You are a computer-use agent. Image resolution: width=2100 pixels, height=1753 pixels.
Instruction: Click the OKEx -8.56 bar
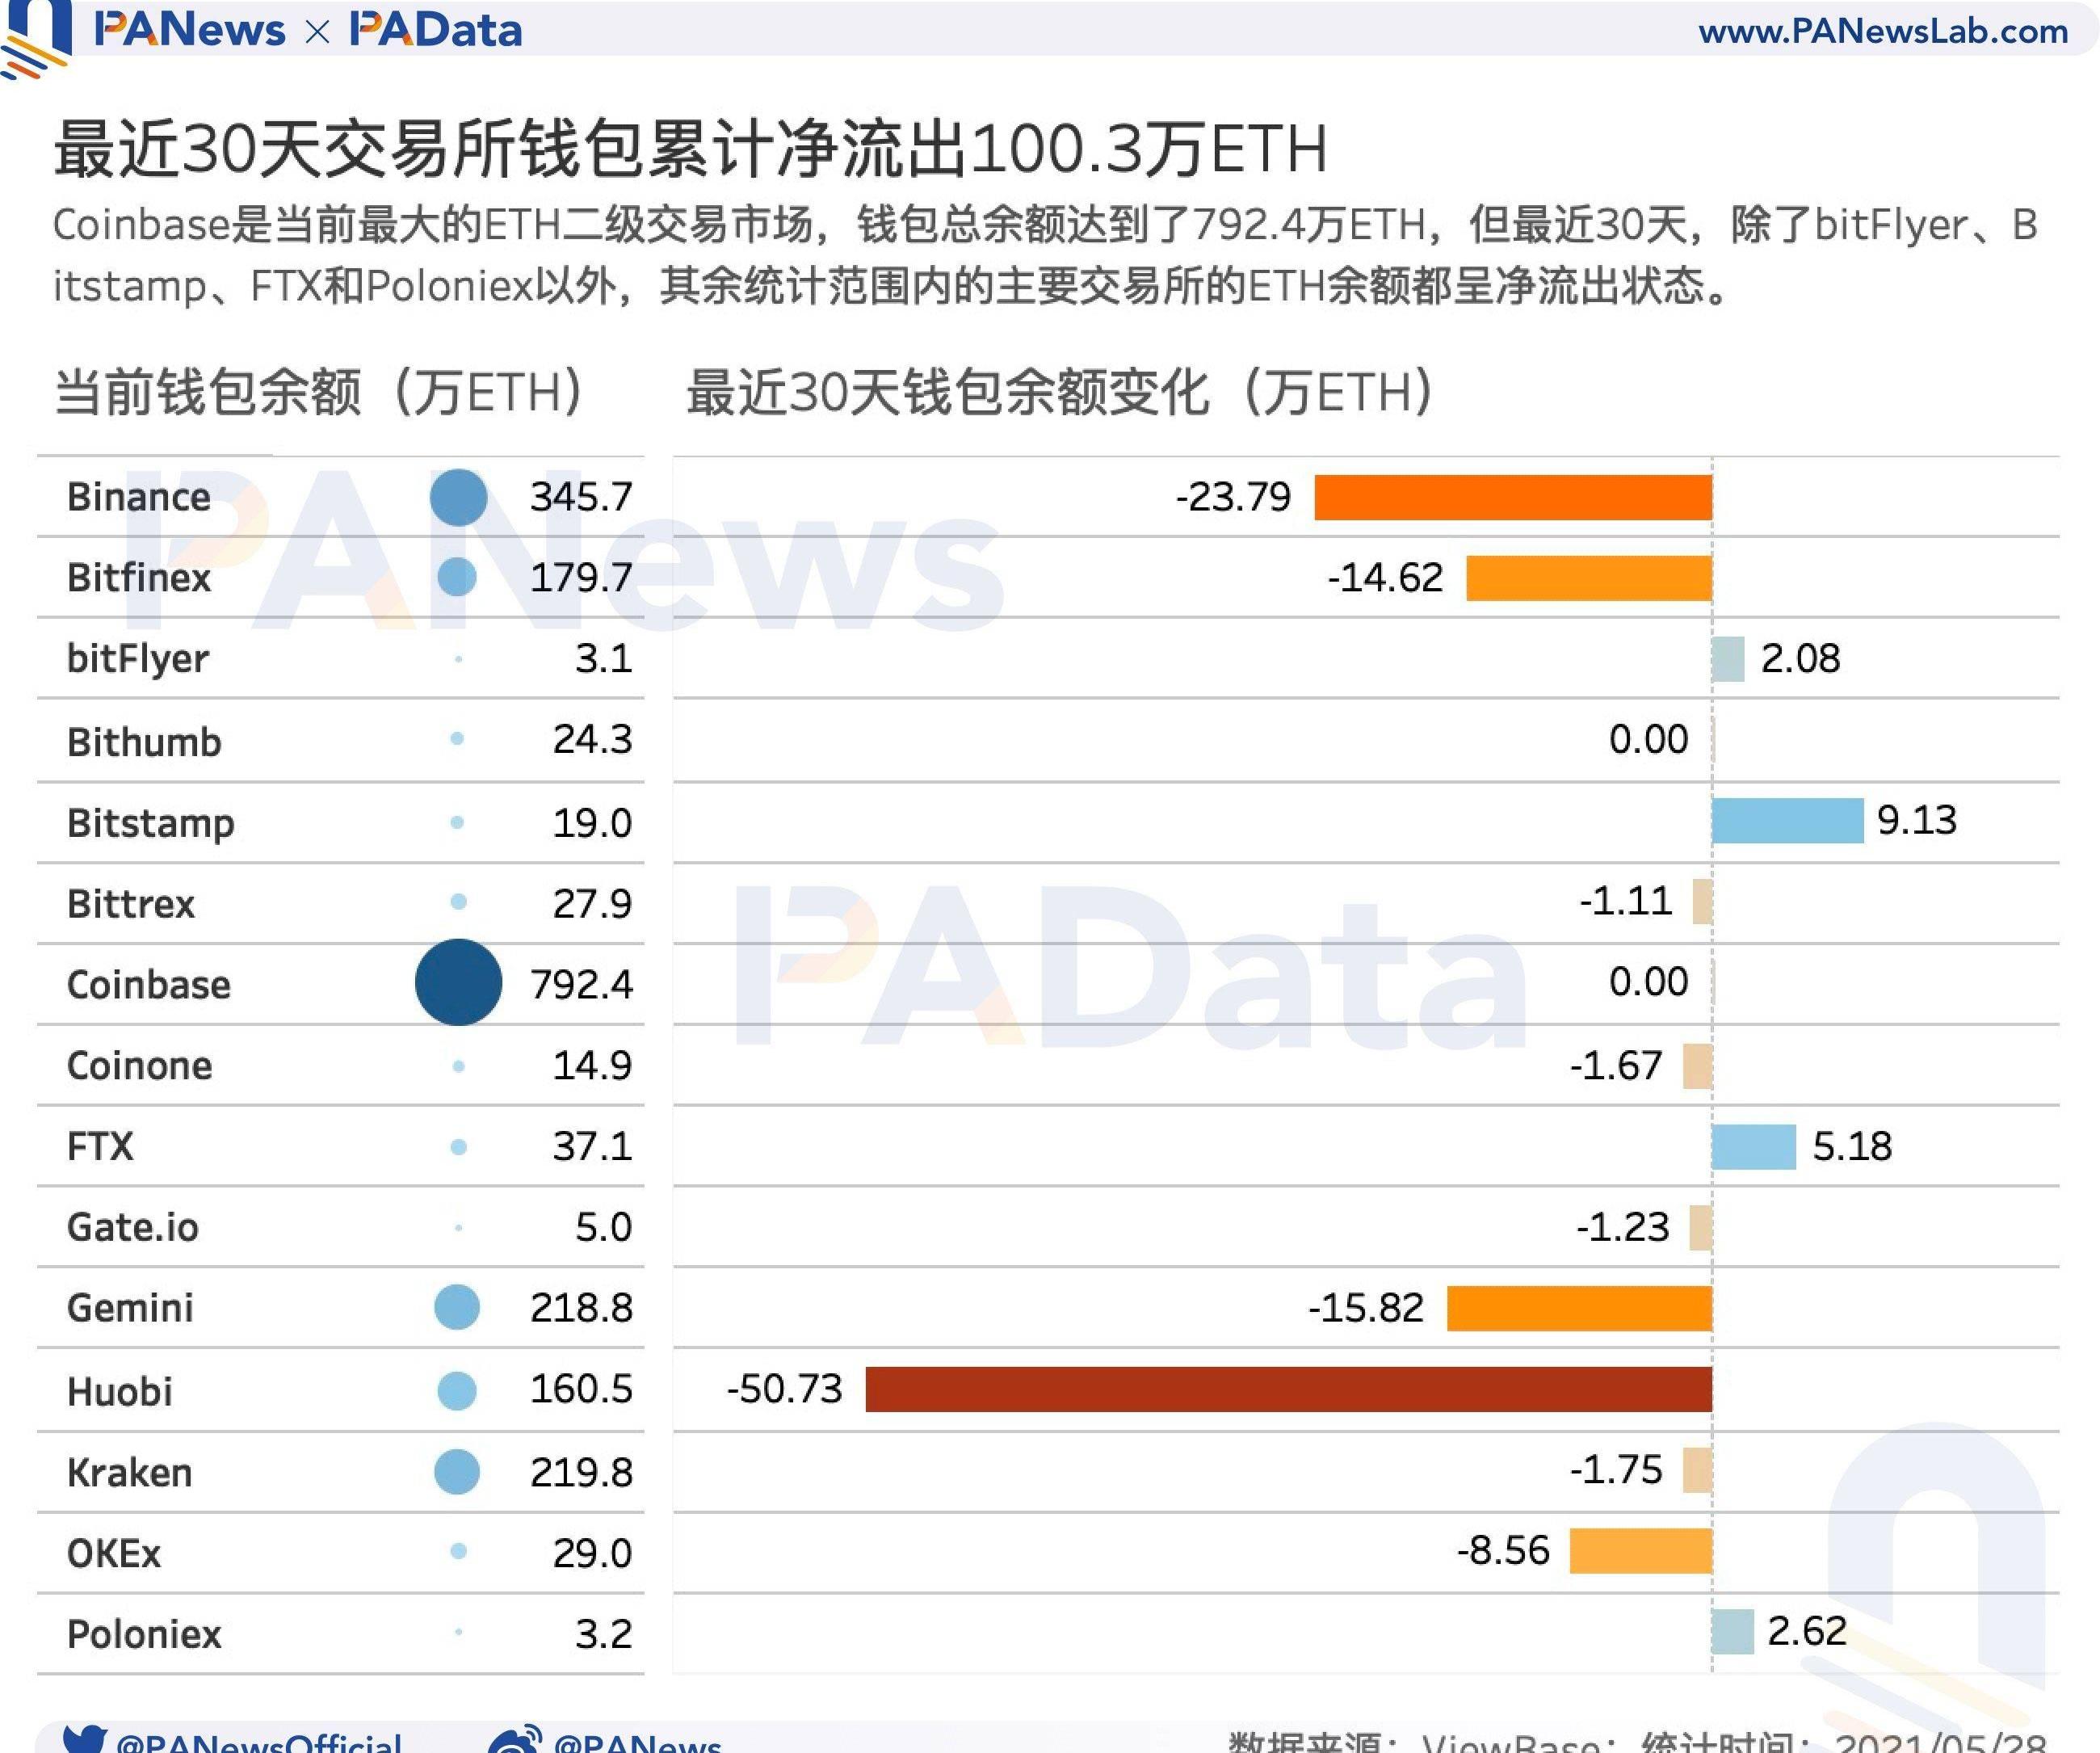pos(1640,1551)
